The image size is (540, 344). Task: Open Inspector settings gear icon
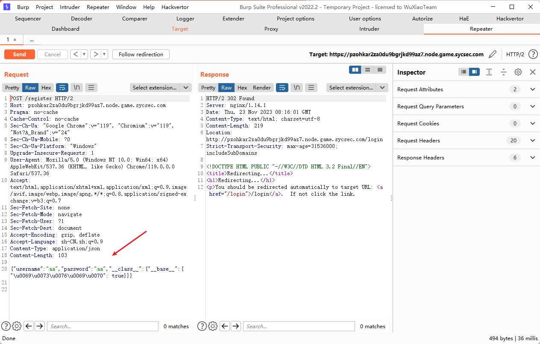[518, 72]
